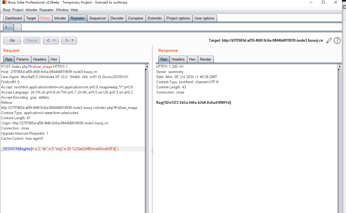Open the Help menu
346x213 pixels.
pos(74,10)
